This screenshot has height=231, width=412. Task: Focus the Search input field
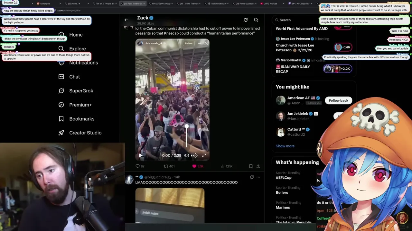pos(314,20)
